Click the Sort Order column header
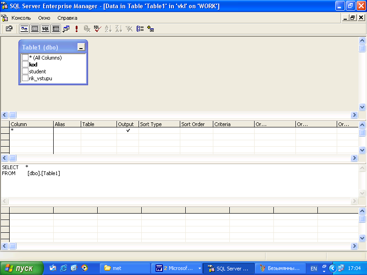This screenshot has height=275, width=367. [x=197, y=124]
